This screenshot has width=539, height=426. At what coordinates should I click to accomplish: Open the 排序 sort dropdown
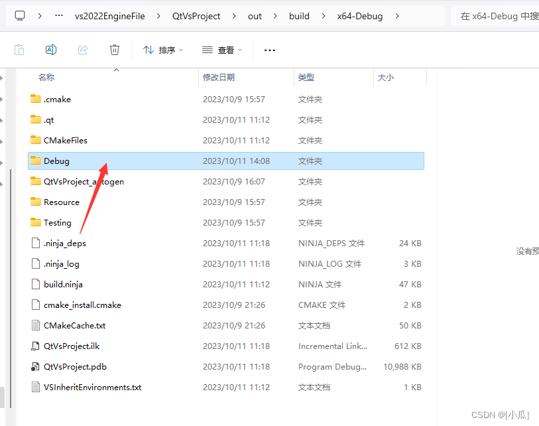(163, 50)
